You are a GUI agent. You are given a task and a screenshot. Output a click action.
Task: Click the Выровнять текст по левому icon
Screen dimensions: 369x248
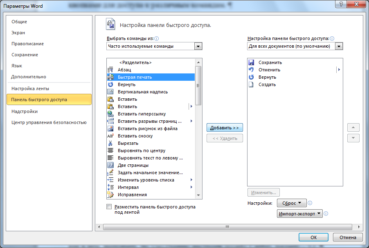point(110,158)
